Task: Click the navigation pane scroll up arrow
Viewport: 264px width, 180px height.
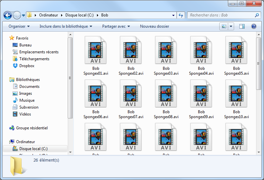Action: pyautogui.click(x=70, y=35)
